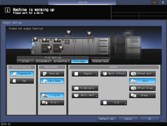Select N to 1 page order

[52, 103]
